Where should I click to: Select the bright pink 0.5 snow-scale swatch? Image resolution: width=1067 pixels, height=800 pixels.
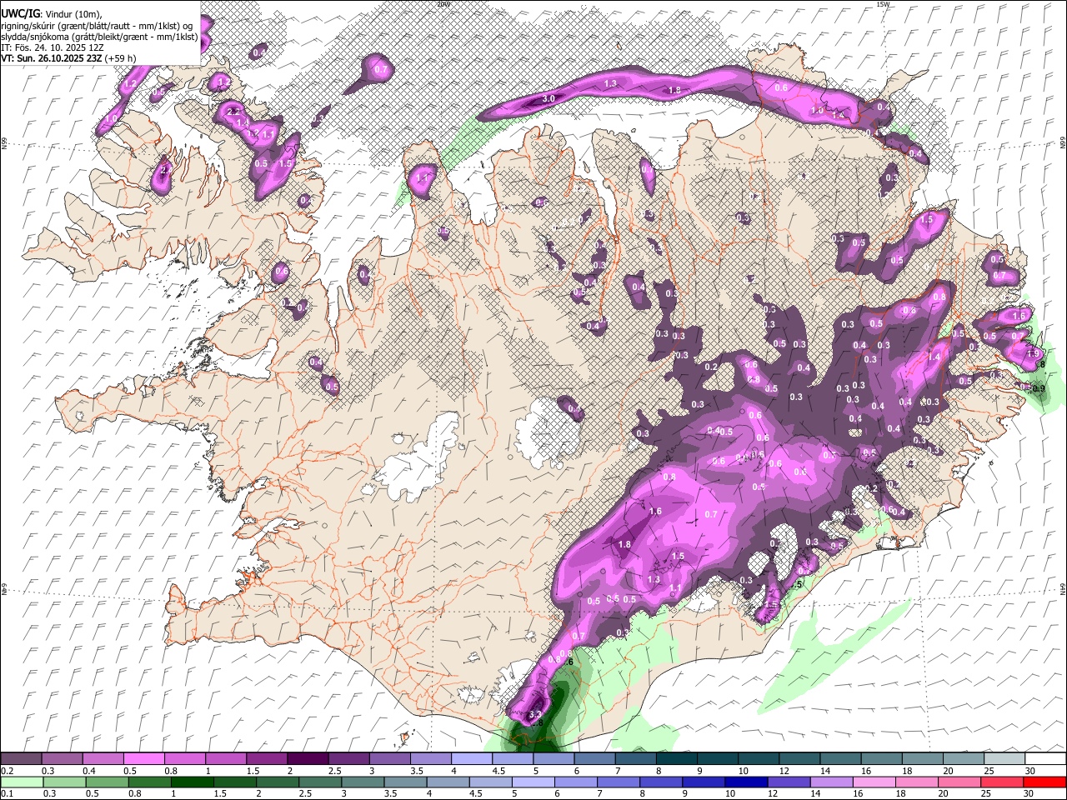[144, 759]
